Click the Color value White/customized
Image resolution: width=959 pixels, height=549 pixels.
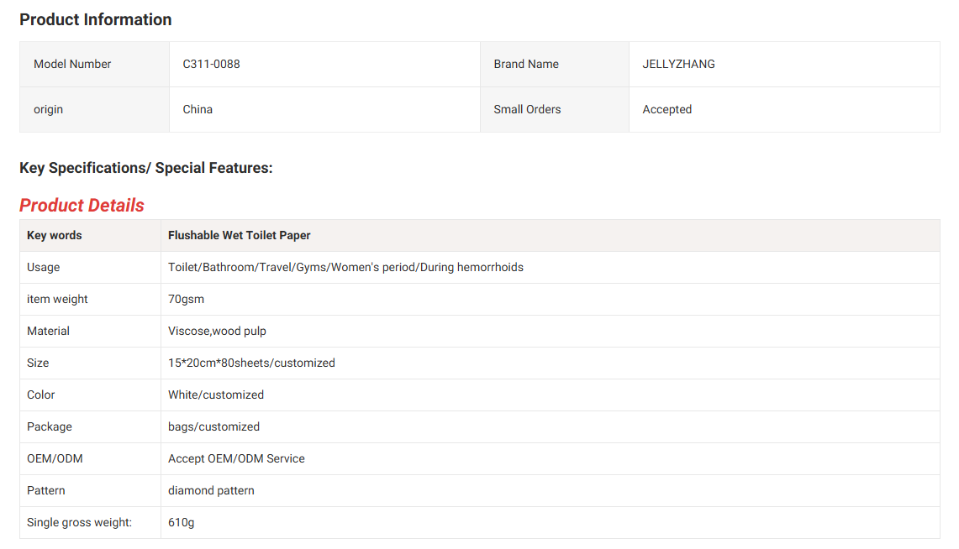(x=216, y=395)
